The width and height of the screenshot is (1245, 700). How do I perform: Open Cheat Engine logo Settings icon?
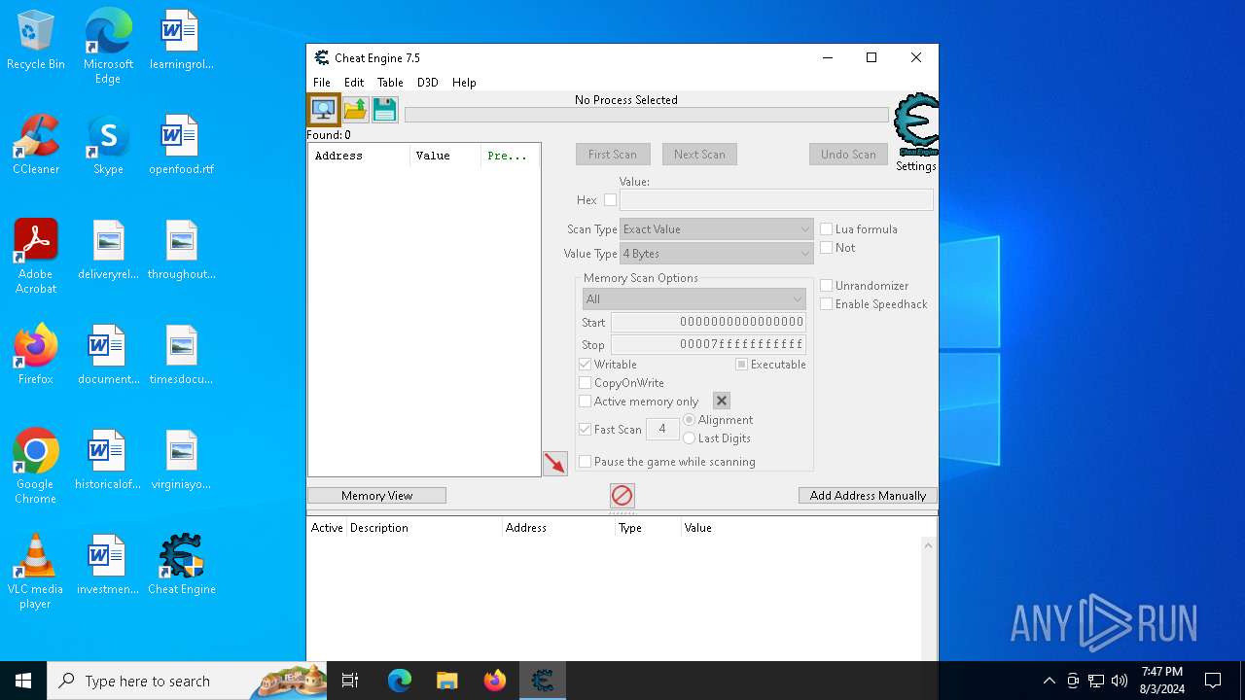(915, 124)
